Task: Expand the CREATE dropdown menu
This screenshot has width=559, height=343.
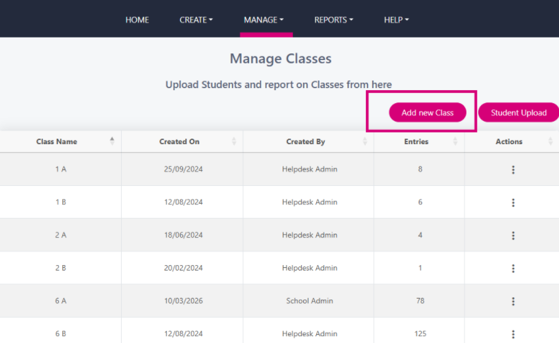Action: (x=196, y=20)
